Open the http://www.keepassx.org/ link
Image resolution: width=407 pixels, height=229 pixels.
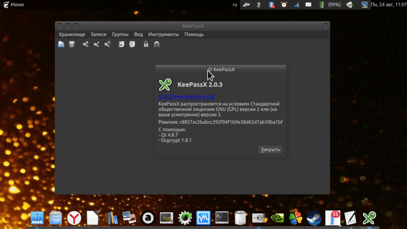click(187, 96)
